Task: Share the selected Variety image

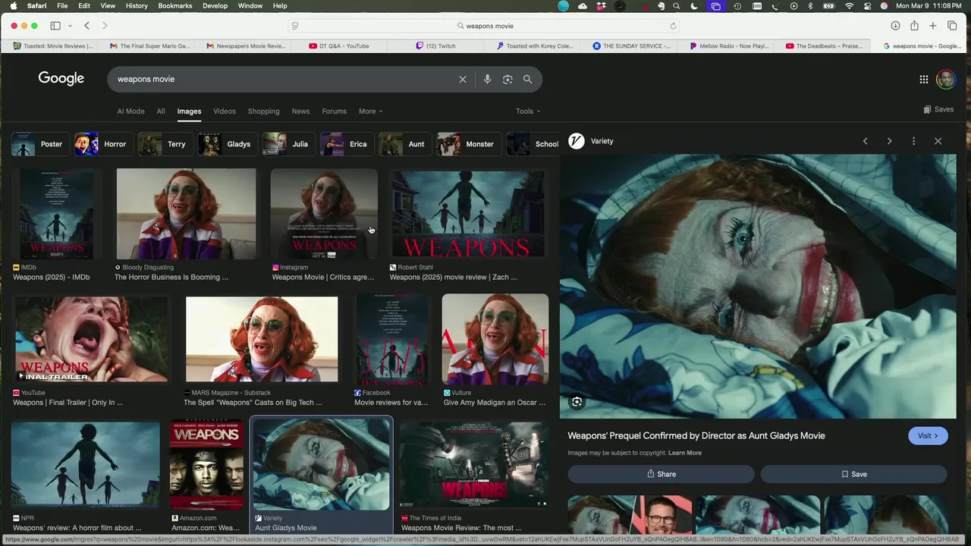Action: [661, 474]
